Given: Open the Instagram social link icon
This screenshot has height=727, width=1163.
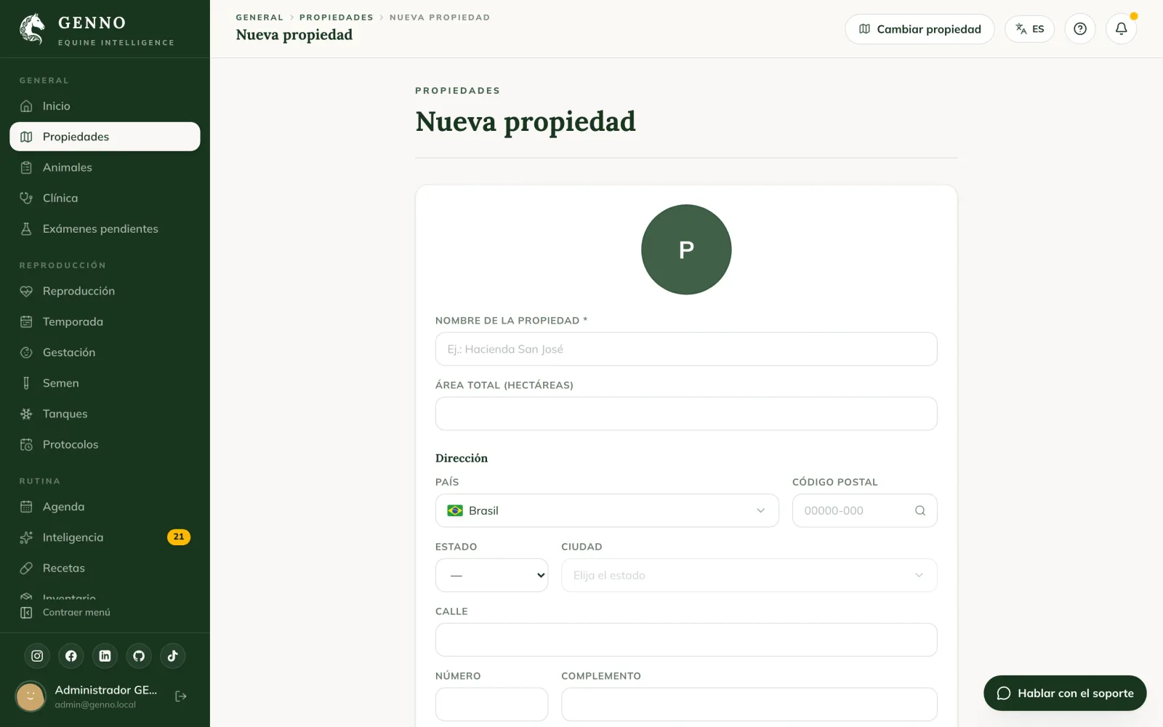Looking at the screenshot, I should tap(37, 656).
